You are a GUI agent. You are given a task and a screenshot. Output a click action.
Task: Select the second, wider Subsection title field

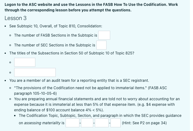click(35, 73)
